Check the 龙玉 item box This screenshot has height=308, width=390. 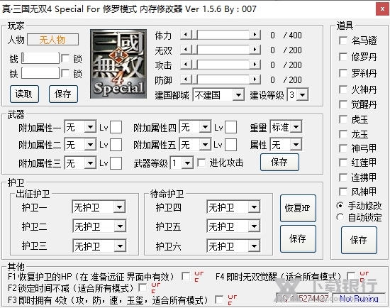pyautogui.click(x=343, y=134)
